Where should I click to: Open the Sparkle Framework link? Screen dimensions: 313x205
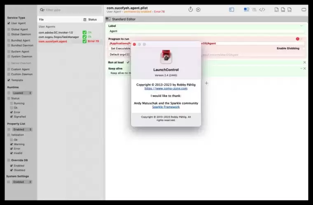[166, 107]
